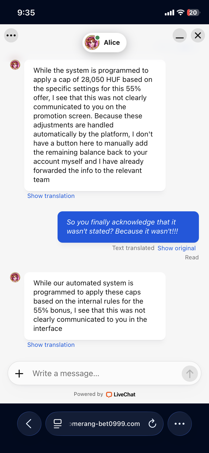The height and width of the screenshot is (453, 209).
Task: Click the plus attachment icon
Action: click(x=19, y=373)
